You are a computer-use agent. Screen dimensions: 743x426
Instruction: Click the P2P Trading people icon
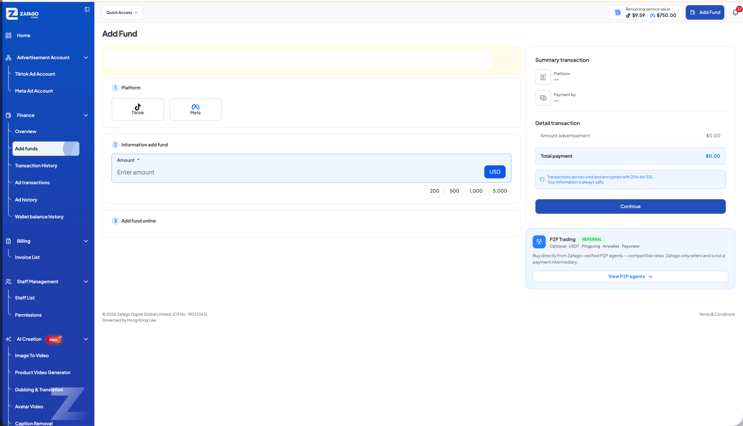539,242
